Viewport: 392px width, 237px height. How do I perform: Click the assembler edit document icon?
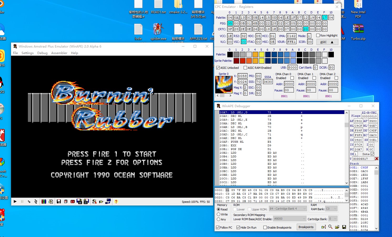pyautogui.click(x=51, y=202)
